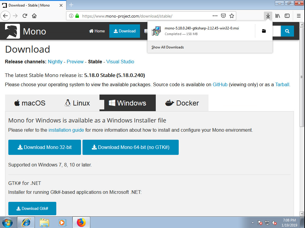
Task: Open Windows Explorer folder in taskbar
Action: coord(44,222)
